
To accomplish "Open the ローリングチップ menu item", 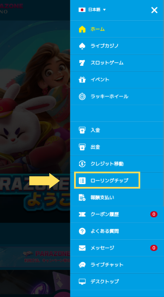I will coord(107,180).
